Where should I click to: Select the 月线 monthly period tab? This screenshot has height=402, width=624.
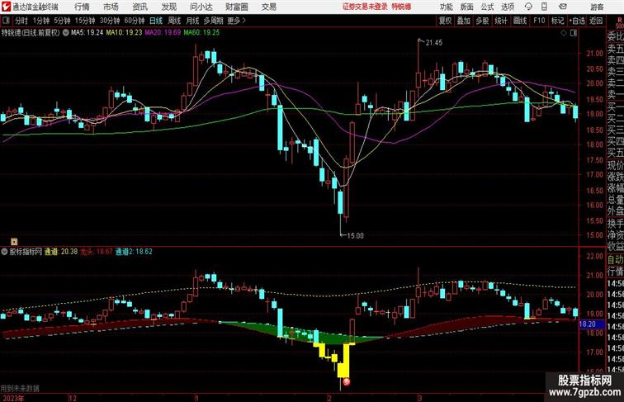pyautogui.click(x=192, y=21)
